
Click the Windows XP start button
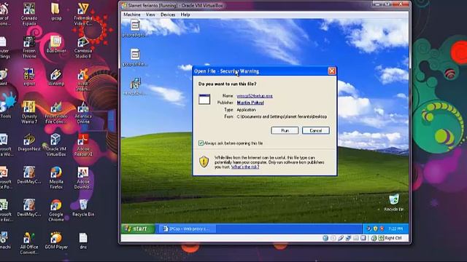[138, 229]
